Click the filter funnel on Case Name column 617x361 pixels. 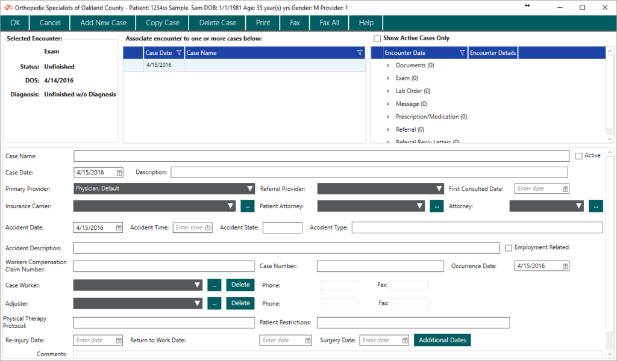tap(360, 52)
